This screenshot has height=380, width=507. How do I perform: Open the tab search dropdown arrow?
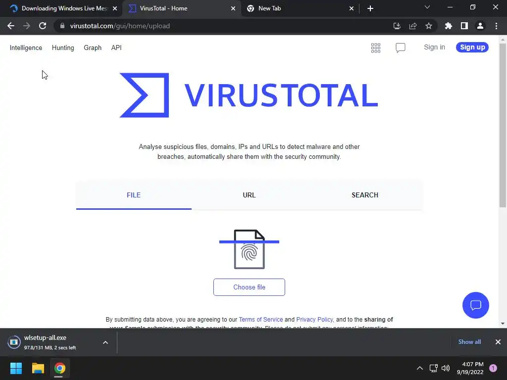[427, 7]
